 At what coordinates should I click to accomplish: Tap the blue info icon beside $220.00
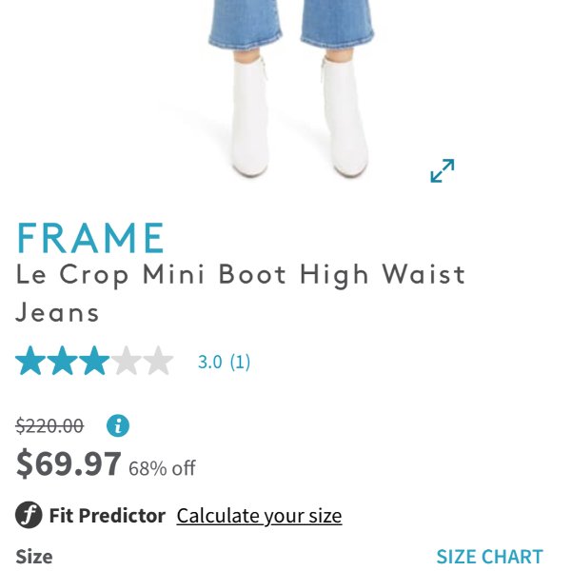click(118, 425)
